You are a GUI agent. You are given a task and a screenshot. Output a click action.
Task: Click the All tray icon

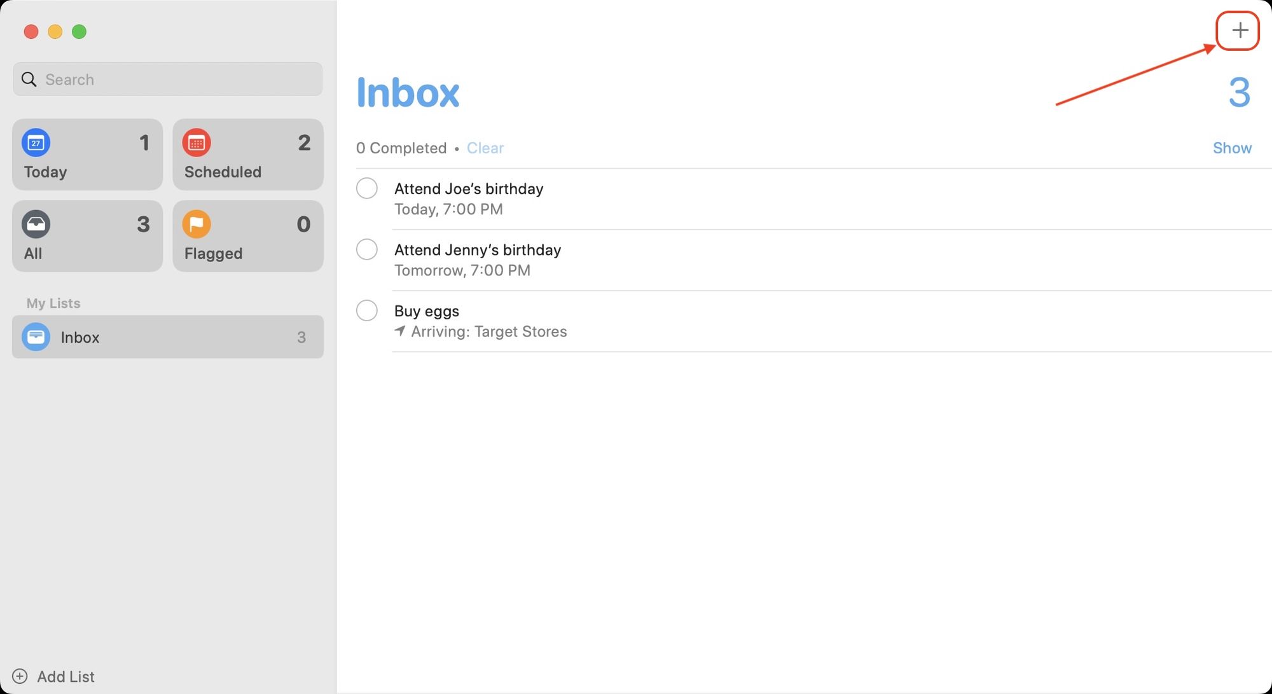[36, 224]
